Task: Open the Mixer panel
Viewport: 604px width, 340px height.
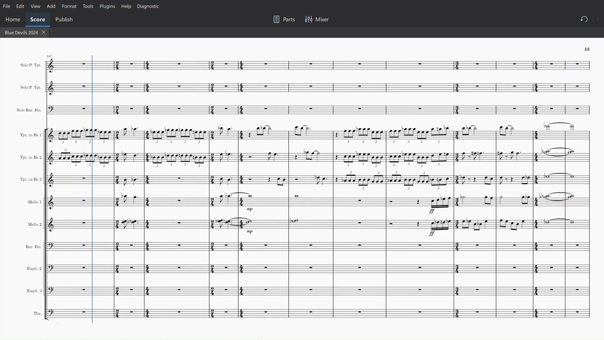Action: [317, 19]
